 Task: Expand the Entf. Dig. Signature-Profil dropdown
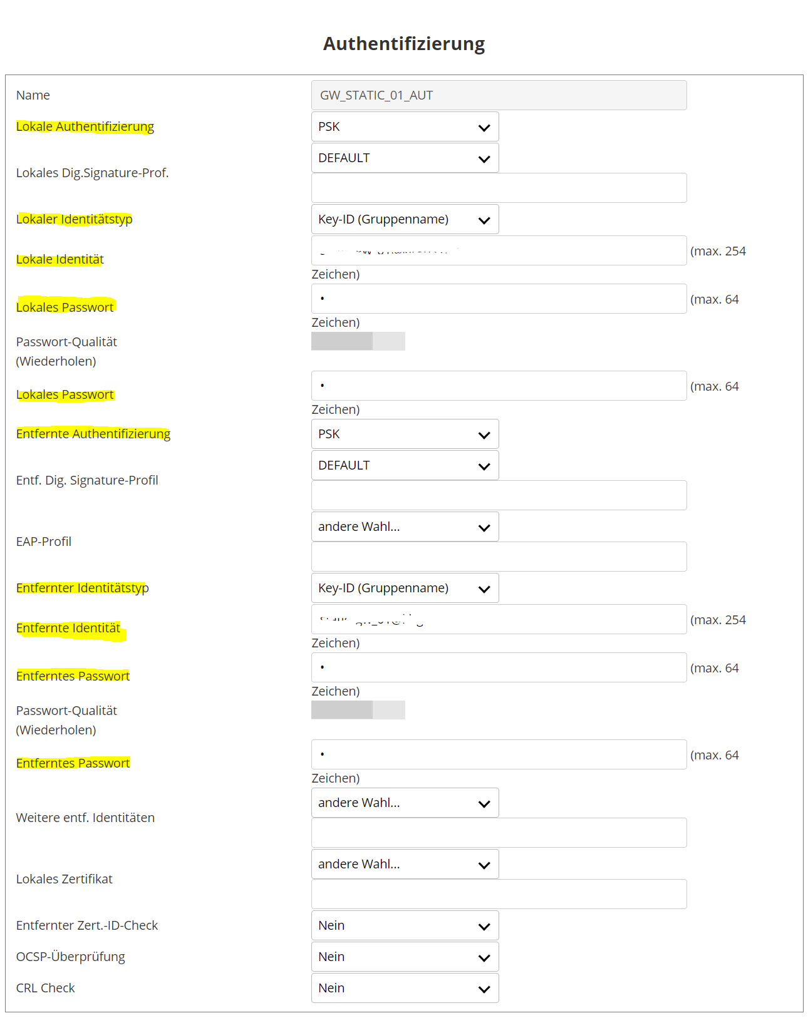tap(405, 465)
